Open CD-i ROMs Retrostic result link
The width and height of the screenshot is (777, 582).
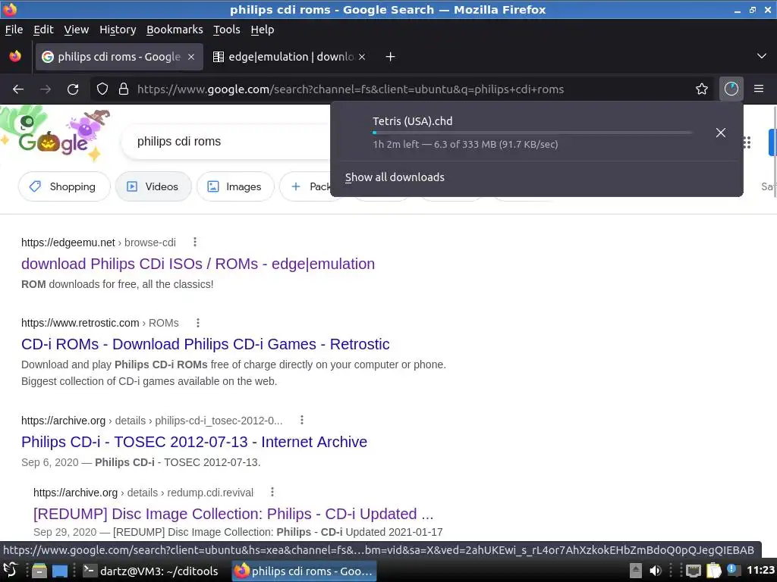point(205,344)
